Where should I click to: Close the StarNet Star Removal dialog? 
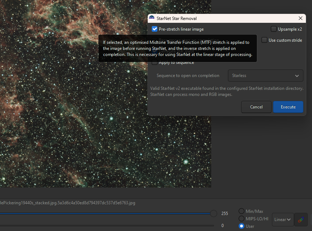pos(301,18)
